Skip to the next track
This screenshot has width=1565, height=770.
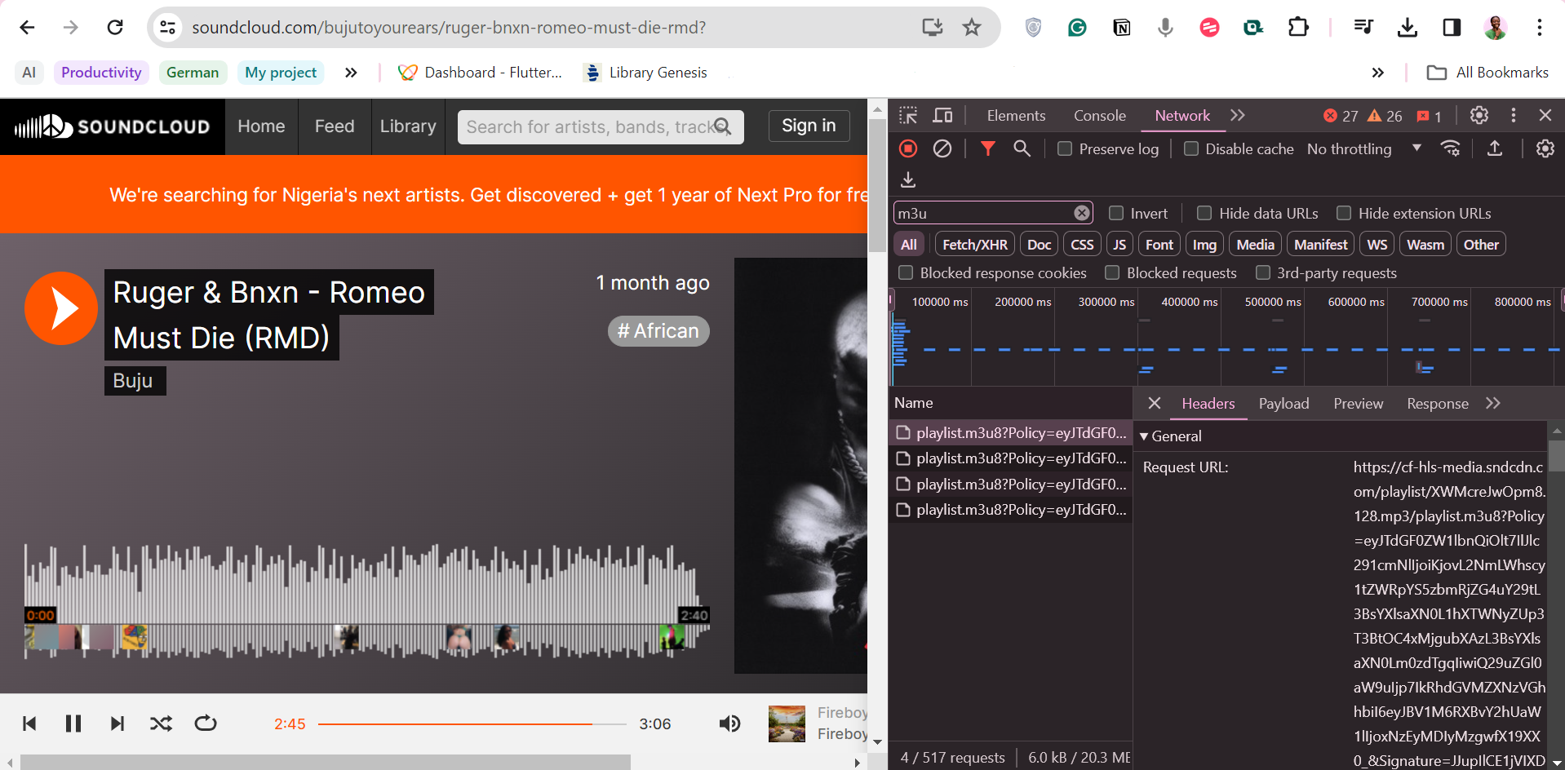(117, 724)
